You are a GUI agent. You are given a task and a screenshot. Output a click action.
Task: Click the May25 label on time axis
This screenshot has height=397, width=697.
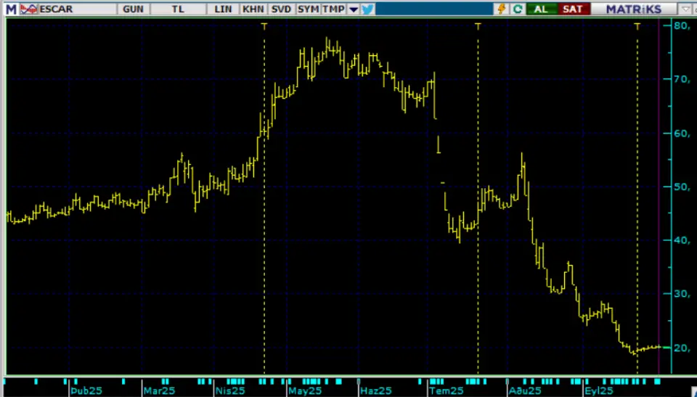[305, 390]
